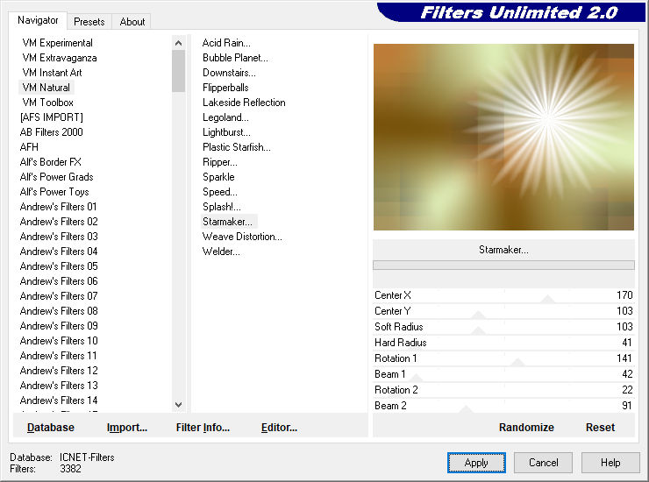Click the Randomize button

click(x=526, y=428)
